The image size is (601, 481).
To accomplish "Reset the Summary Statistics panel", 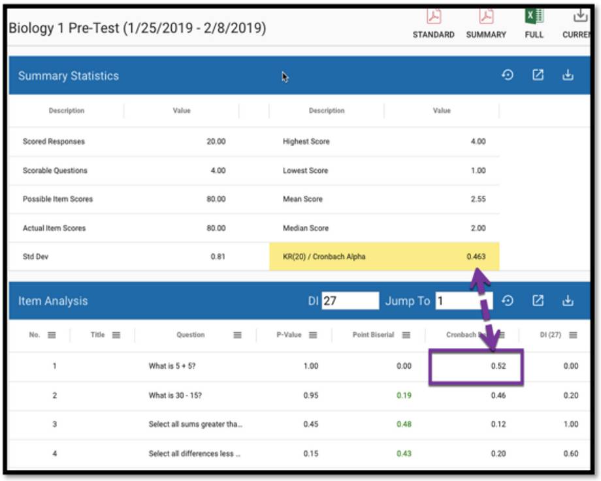I will [507, 76].
